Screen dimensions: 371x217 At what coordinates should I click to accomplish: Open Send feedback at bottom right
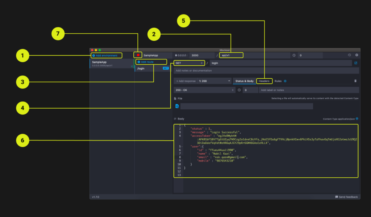(346, 197)
